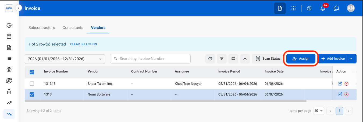Click the 06/07/2026 invoice date cell
This screenshot has width=363, height=122.
274,94
